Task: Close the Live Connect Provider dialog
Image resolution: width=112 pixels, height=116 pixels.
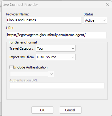Action: coord(107,4)
